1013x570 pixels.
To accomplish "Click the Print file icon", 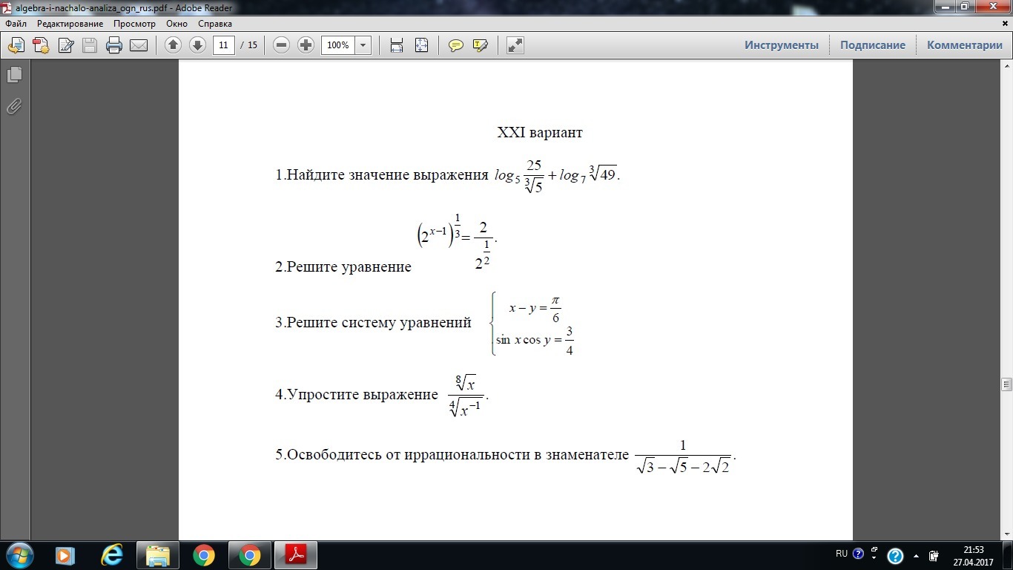I will click(x=114, y=45).
